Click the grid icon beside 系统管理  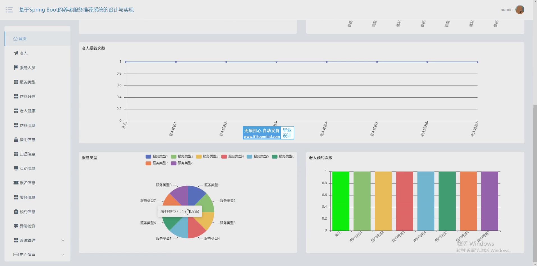tap(16, 240)
